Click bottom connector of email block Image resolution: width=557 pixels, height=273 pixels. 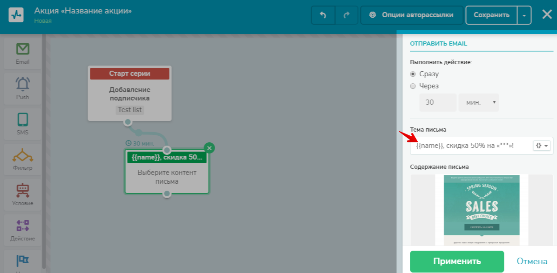coord(167,194)
